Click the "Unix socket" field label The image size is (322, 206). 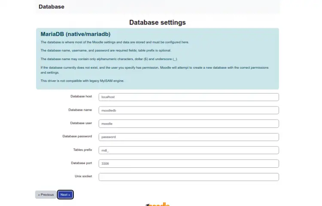pos(83,176)
